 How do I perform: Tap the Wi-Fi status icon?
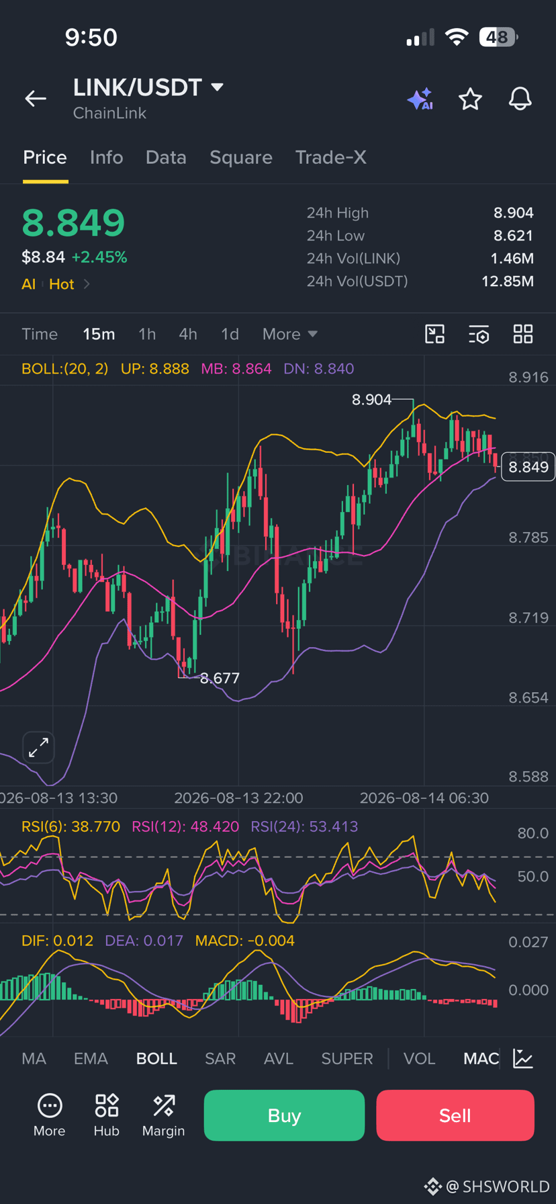(457, 37)
